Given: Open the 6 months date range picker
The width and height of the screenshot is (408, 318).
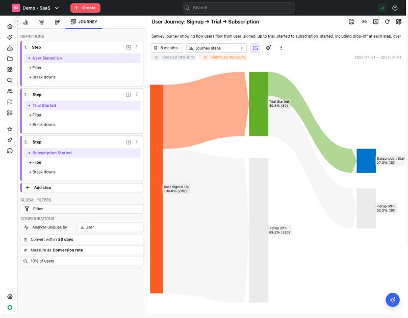Looking at the screenshot, I should pos(166,48).
